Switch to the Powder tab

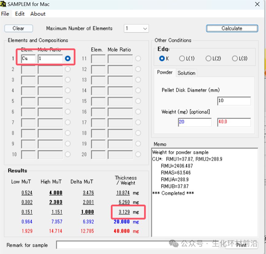(165, 72)
